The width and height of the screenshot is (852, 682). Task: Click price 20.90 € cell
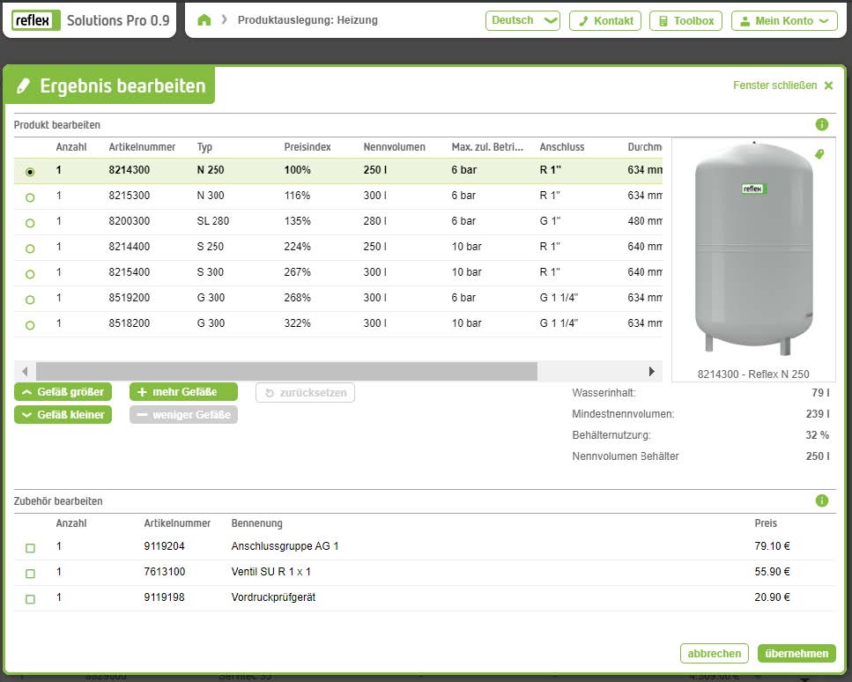(x=772, y=597)
